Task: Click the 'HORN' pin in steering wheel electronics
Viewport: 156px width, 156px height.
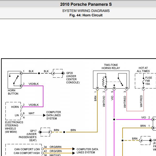Action: click(x=15, y=107)
